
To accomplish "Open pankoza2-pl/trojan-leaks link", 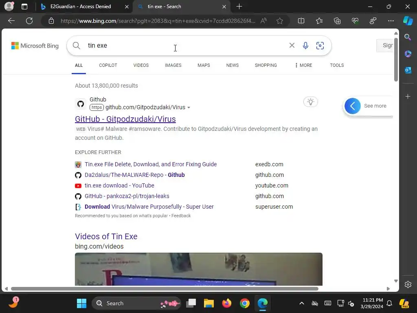I will pyautogui.click(x=127, y=196).
